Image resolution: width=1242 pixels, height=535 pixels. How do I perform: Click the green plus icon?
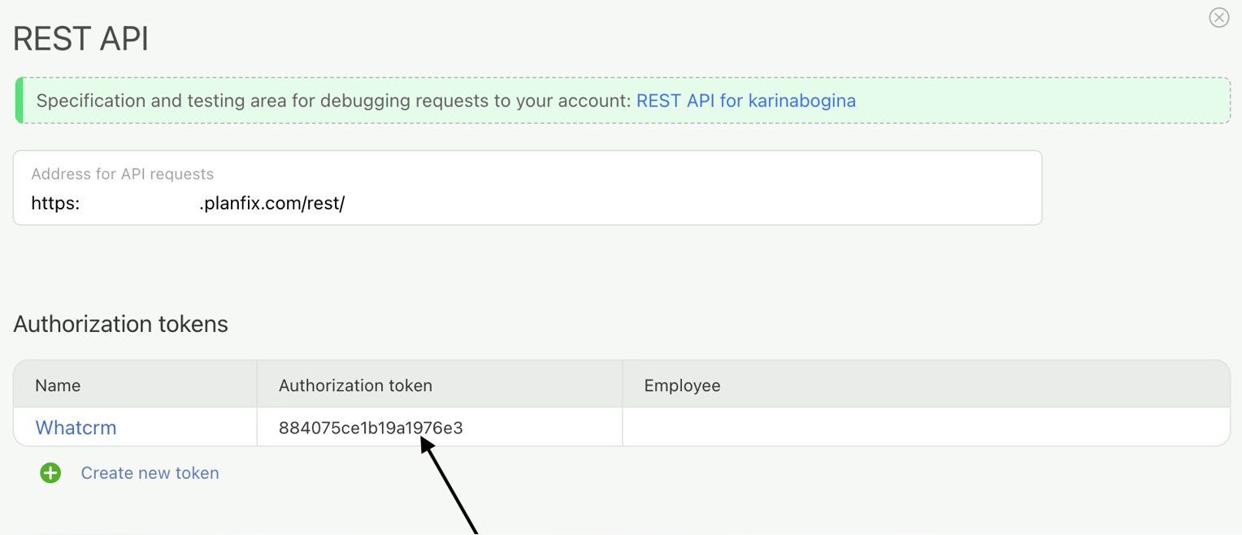coord(50,472)
